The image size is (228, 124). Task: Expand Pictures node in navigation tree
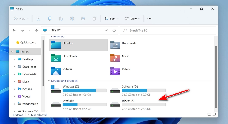[x=14, y=89]
